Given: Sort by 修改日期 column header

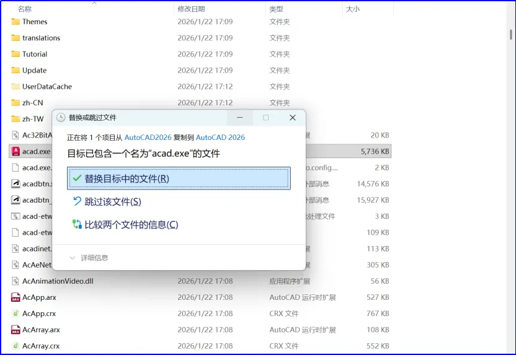Looking at the screenshot, I should click(191, 9).
